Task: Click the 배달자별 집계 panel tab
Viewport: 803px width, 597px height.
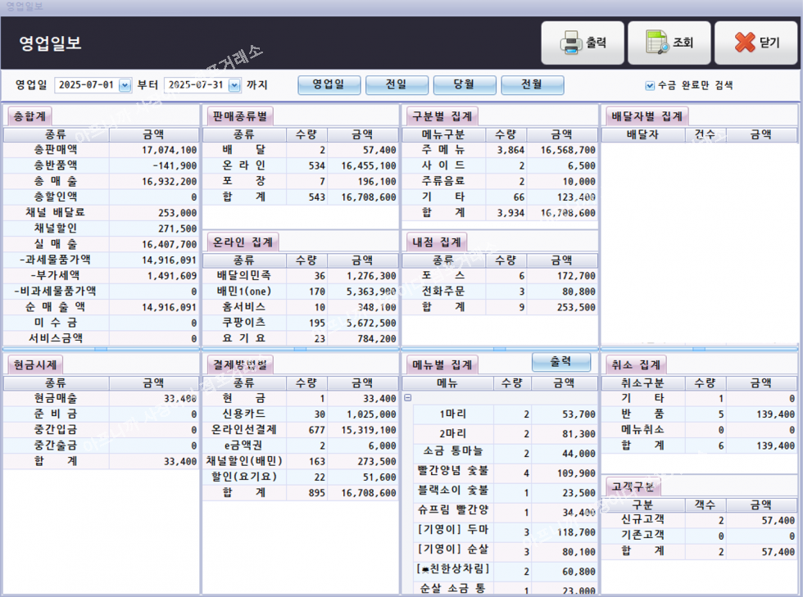Action: (x=646, y=115)
